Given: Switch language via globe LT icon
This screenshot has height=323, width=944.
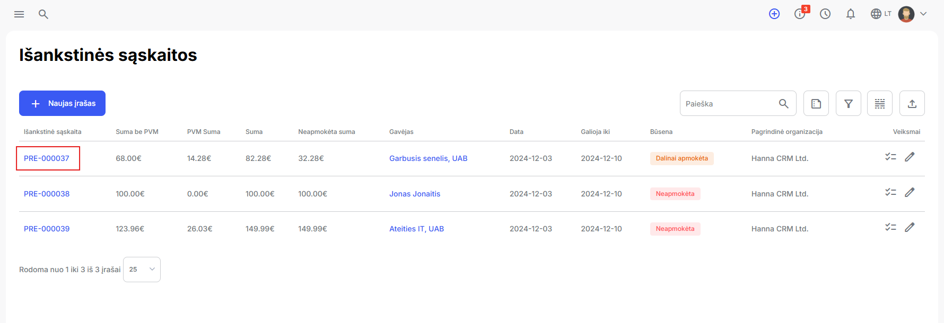Looking at the screenshot, I should tap(881, 14).
